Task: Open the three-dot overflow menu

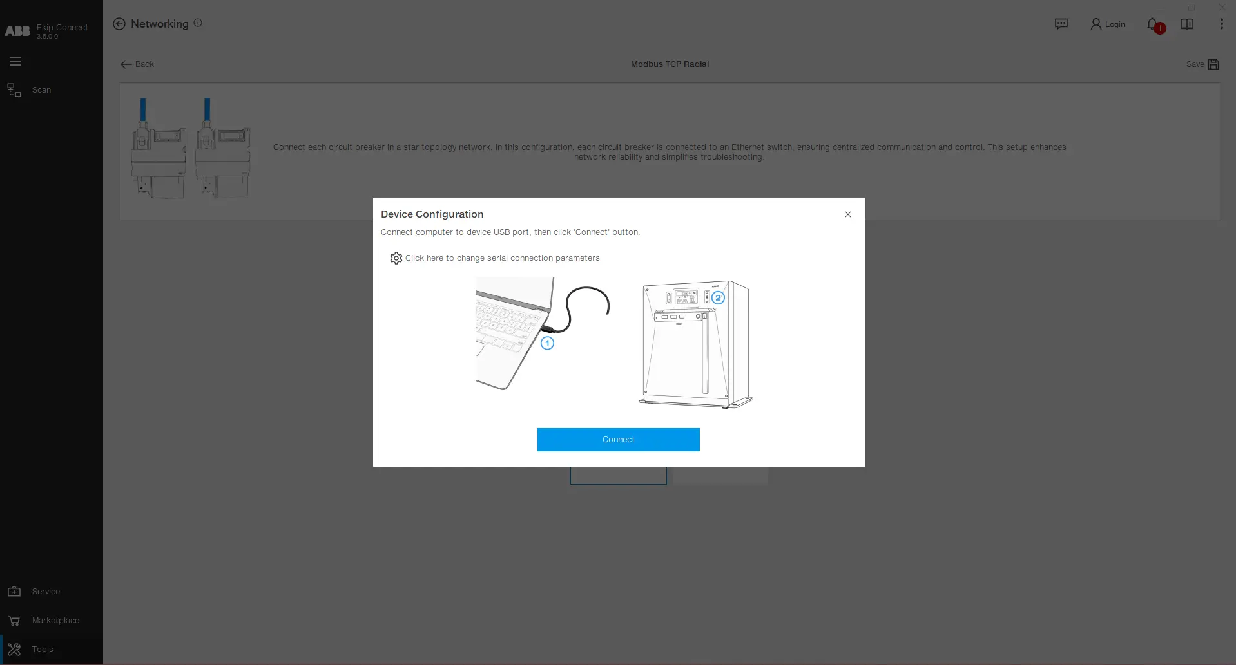Action: (x=1221, y=24)
